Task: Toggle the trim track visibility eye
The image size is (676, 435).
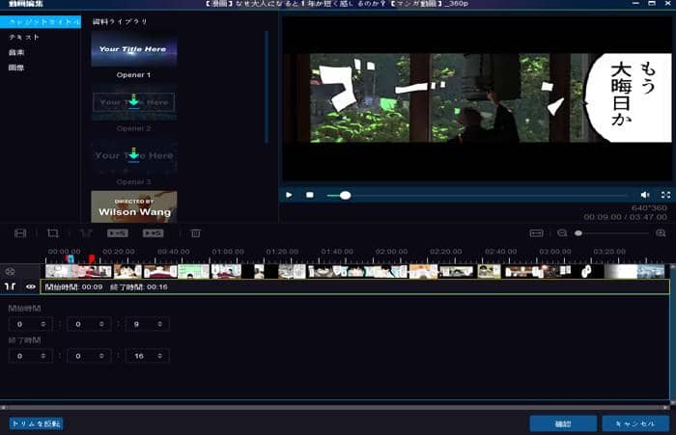Action: coord(31,286)
